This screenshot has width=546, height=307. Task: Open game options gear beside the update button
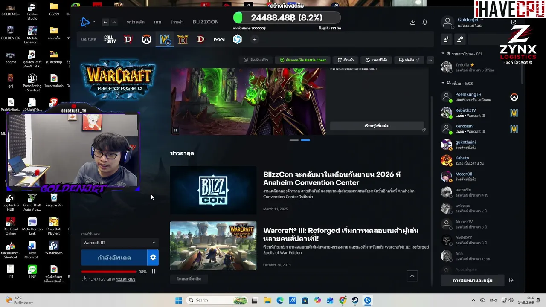click(x=153, y=258)
